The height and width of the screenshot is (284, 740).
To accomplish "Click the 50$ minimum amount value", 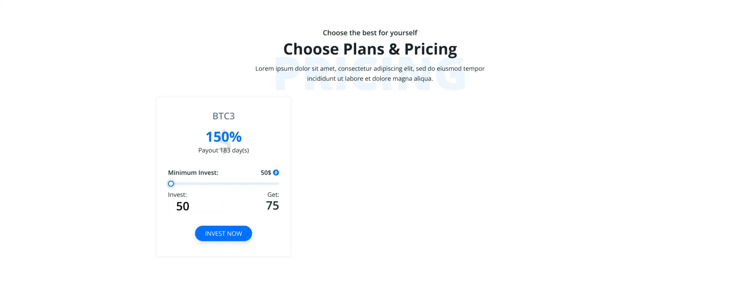I will click(x=266, y=173).
